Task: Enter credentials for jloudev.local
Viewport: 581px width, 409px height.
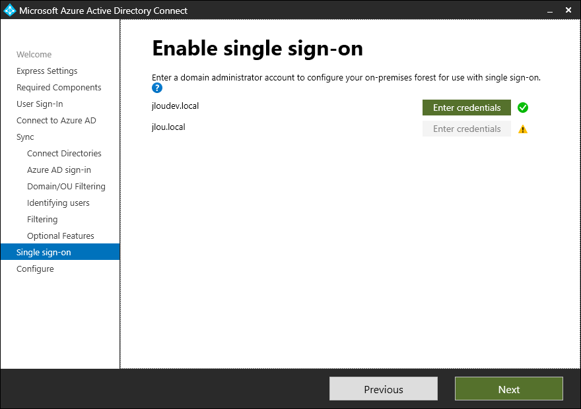Action: pyautogui.click(x=467, y=108)
